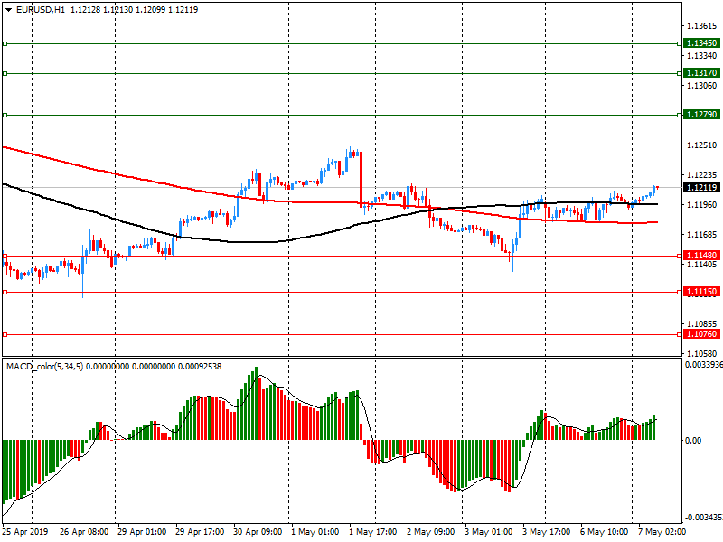
Task: Select the 1.12790 green level price tag
Action: (701, 115)
